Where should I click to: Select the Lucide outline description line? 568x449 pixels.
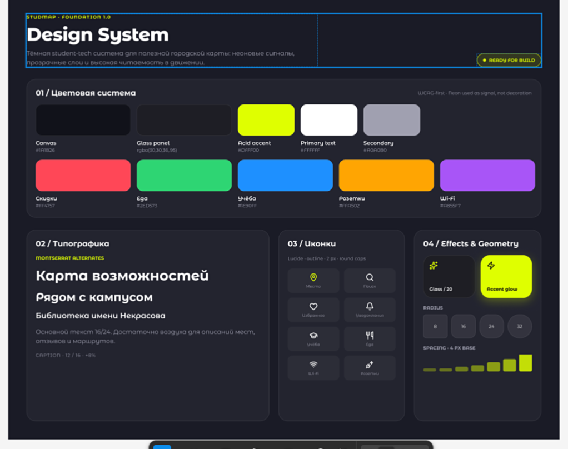point(327,258)
